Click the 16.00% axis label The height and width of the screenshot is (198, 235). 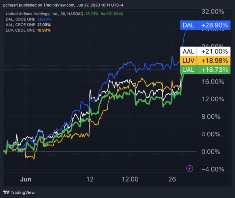coord(213,82)
